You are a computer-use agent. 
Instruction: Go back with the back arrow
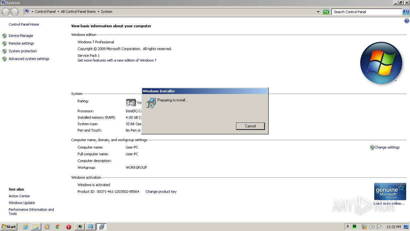(x=5, y=12)
